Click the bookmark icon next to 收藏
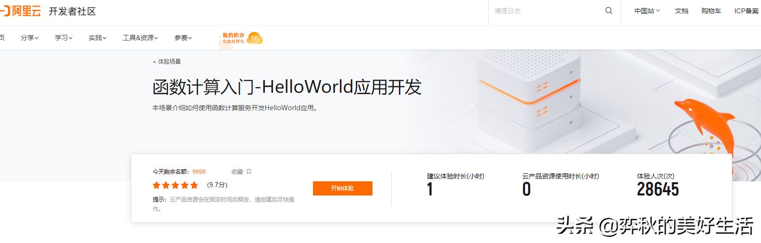This screenshot has width=761, height=243. coord(249,172)
